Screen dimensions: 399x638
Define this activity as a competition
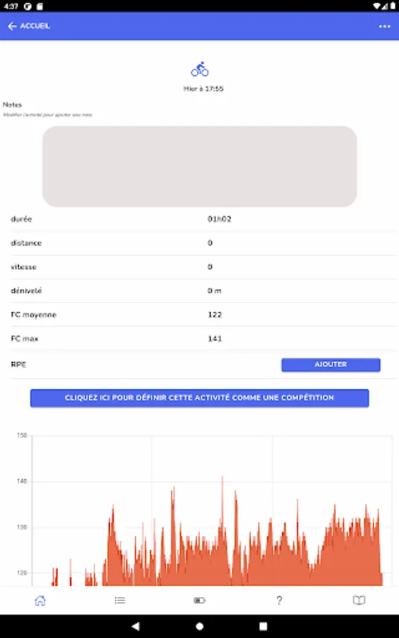199,398
